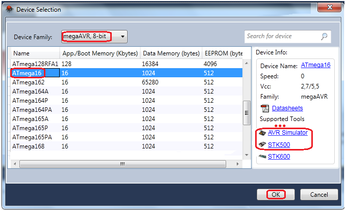Sort by App./Boot Memory column header

coord(100,53)
